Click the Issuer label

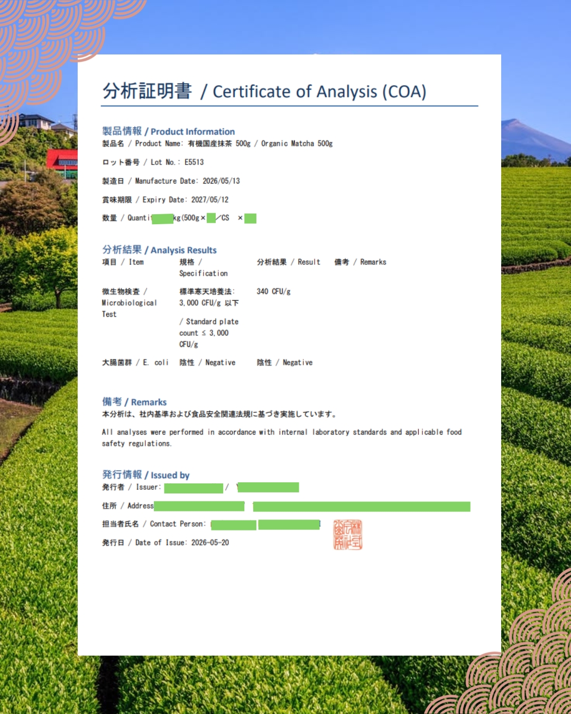coord(132,487)
